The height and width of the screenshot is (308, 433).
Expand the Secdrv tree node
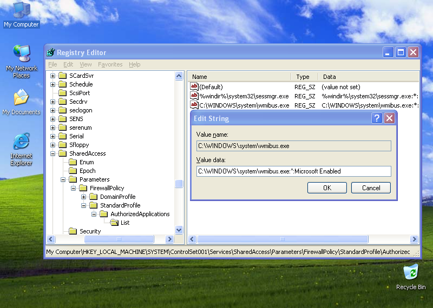[x=53, y=102]
